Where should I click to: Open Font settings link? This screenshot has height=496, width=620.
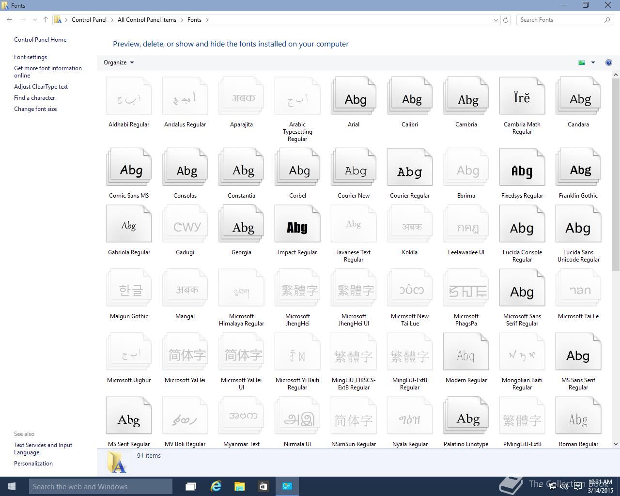tap(31, 57)
